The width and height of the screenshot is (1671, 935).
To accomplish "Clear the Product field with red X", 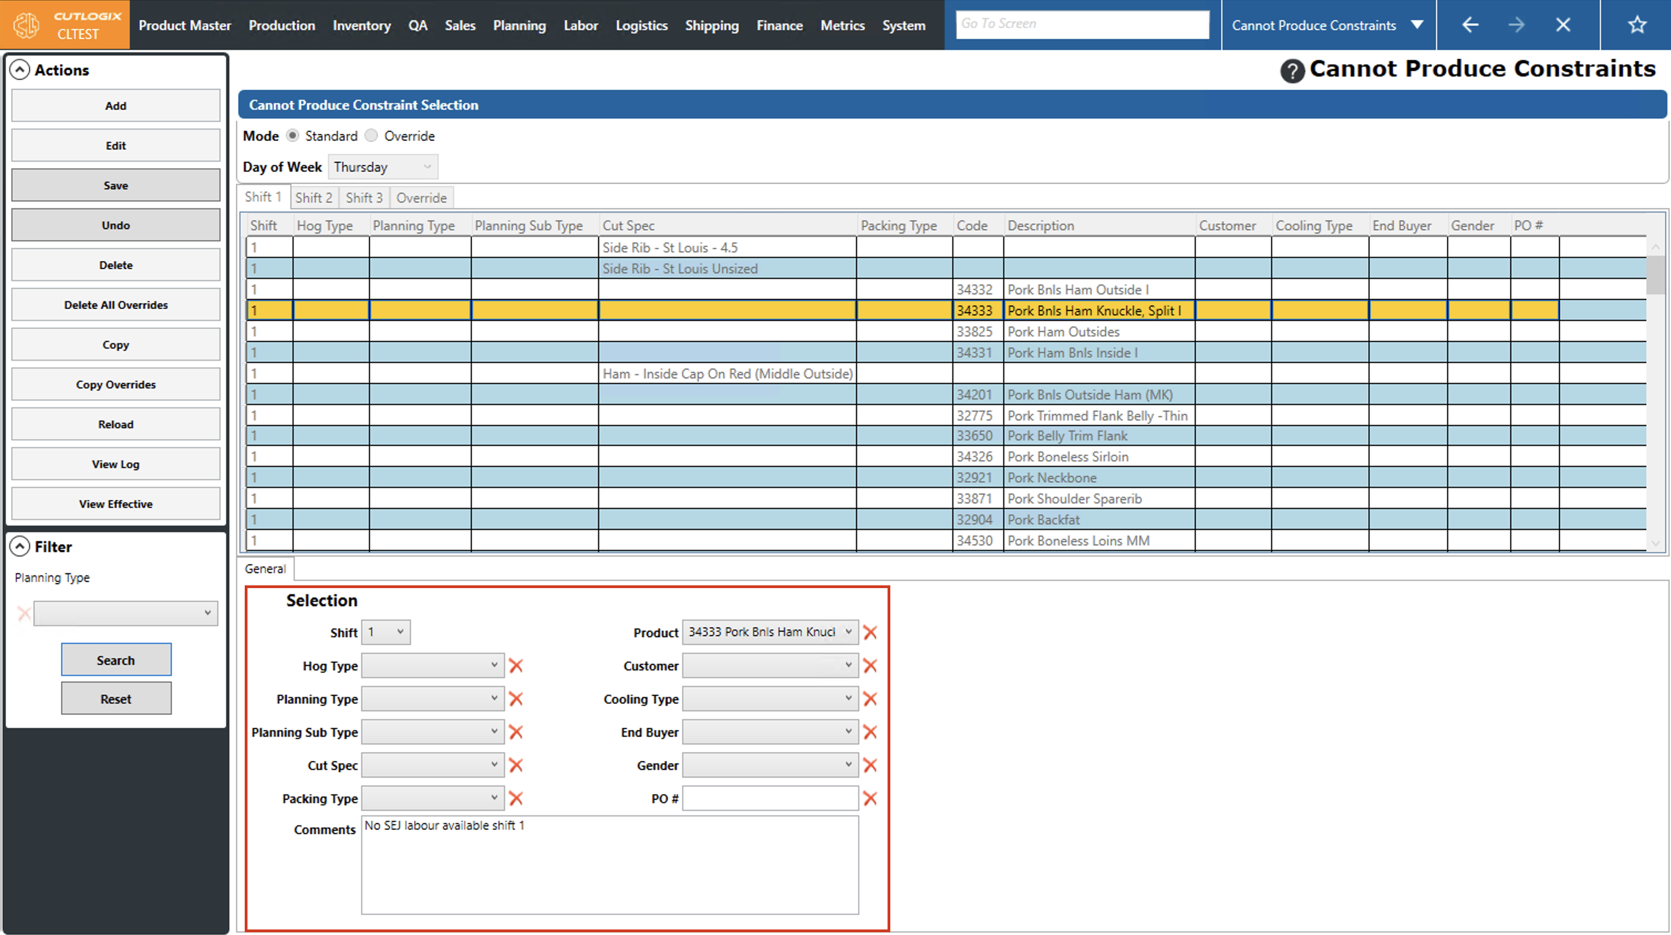I will [870, 632].
